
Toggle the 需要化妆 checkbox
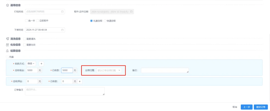coord(24,45)
